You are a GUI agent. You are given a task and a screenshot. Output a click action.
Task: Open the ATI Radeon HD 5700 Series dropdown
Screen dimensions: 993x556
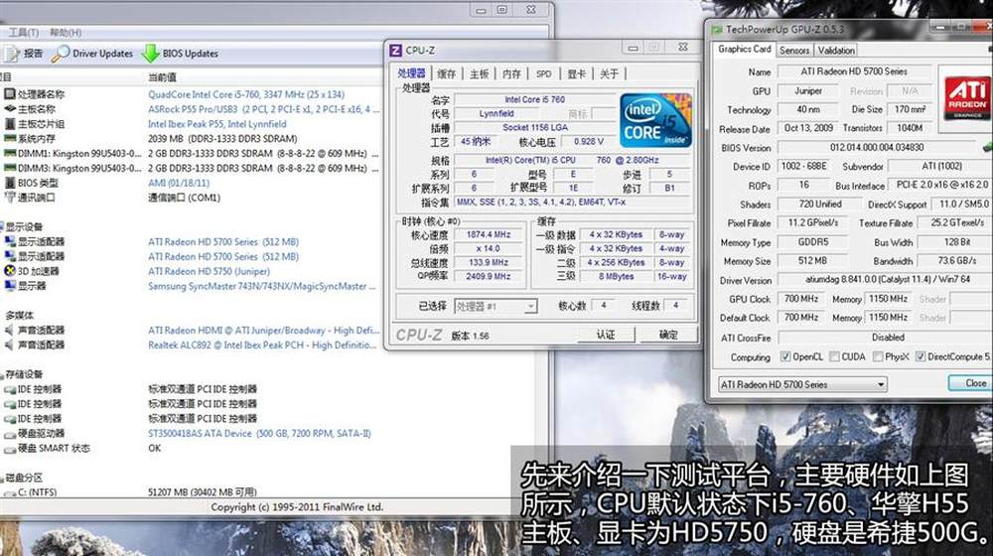click(801, 384)
